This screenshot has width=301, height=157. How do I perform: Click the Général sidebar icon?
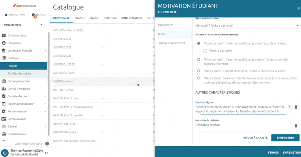tap(3, 127)
